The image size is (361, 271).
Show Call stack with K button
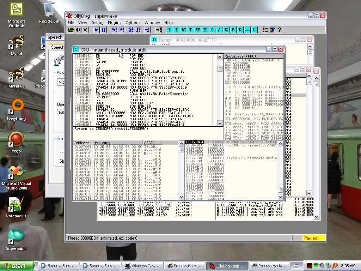[x=226, y=30]
